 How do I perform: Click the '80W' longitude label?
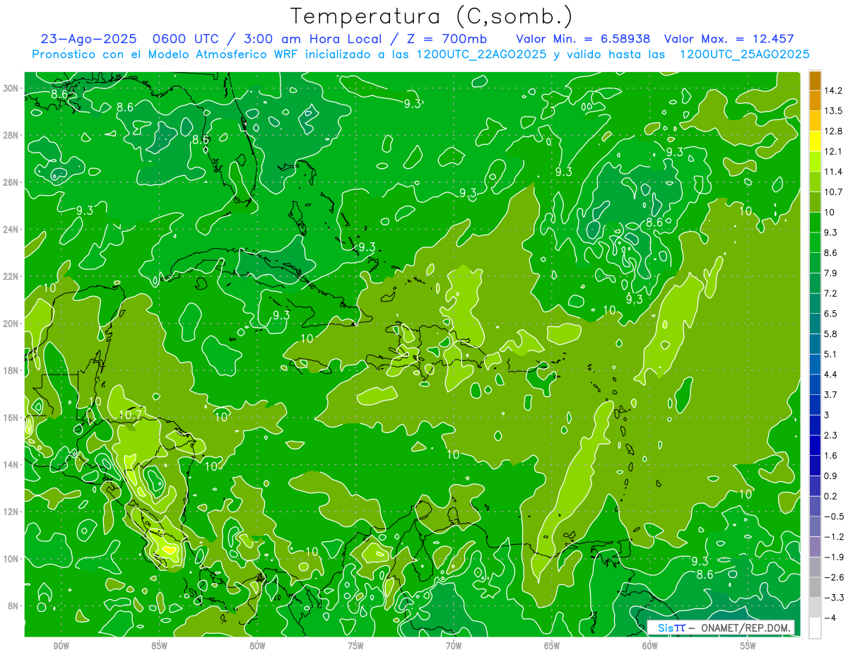click(x=257, y=647)
